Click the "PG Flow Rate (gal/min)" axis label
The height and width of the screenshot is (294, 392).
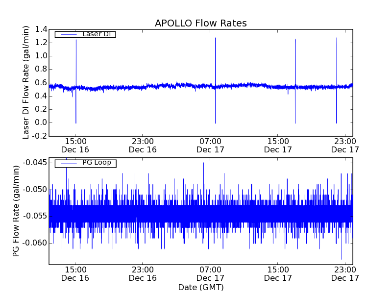pos(16,211)
